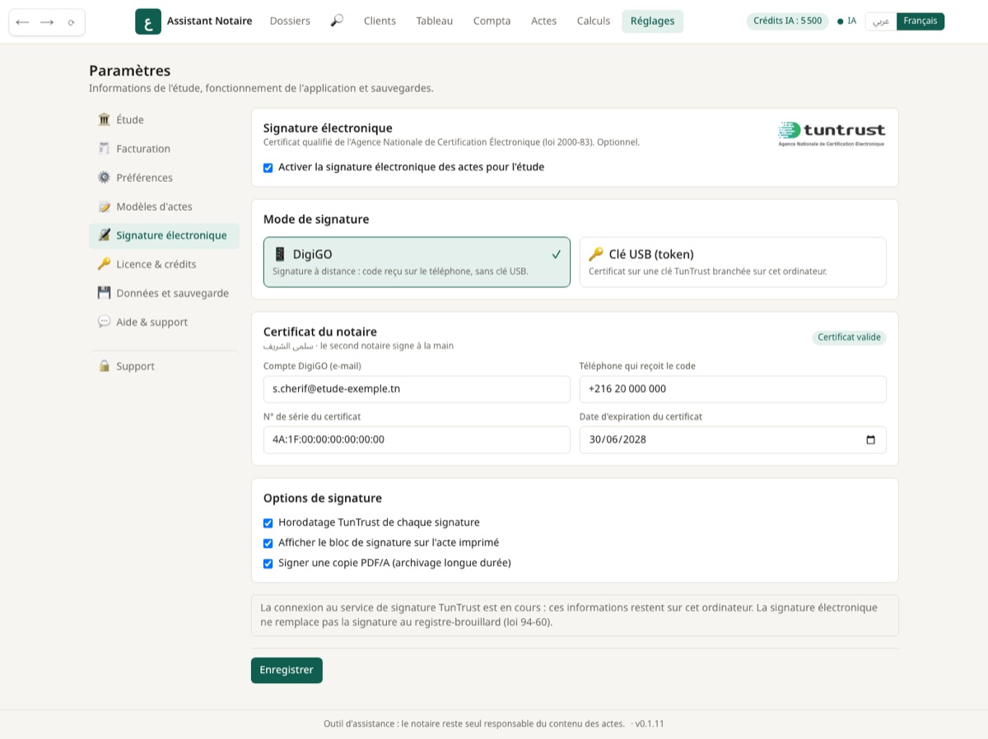Toggle Signer une copie PDF/A checkbox

pyautogui.click(x=268, y=564)
